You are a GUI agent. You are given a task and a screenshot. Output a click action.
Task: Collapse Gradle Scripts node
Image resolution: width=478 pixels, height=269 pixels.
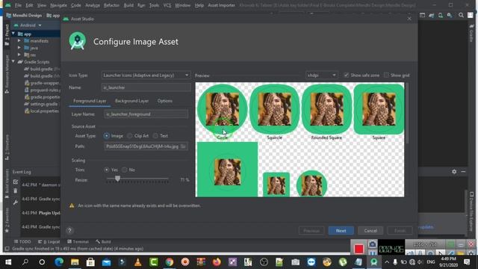point(13,61)
